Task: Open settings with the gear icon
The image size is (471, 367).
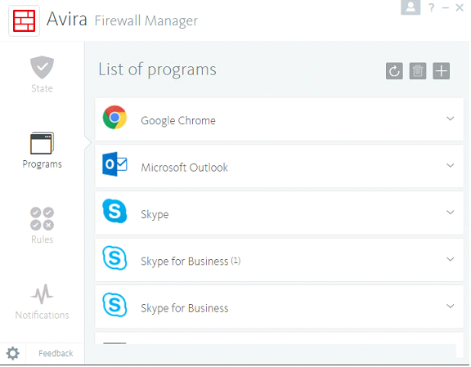Action: pos(13,353)
